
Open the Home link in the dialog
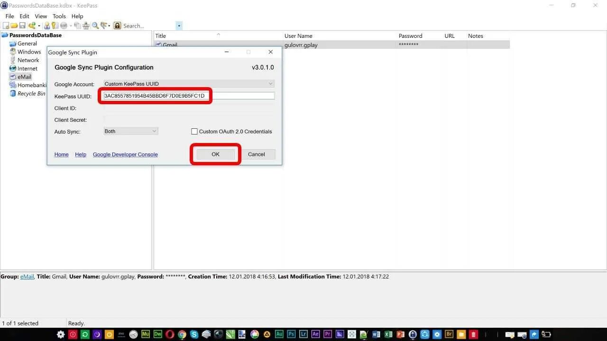62,154
